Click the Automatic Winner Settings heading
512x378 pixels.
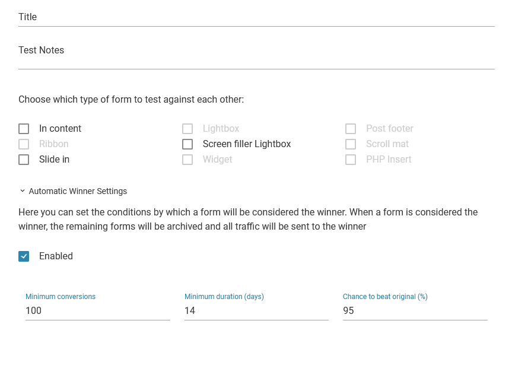[78, 191]
